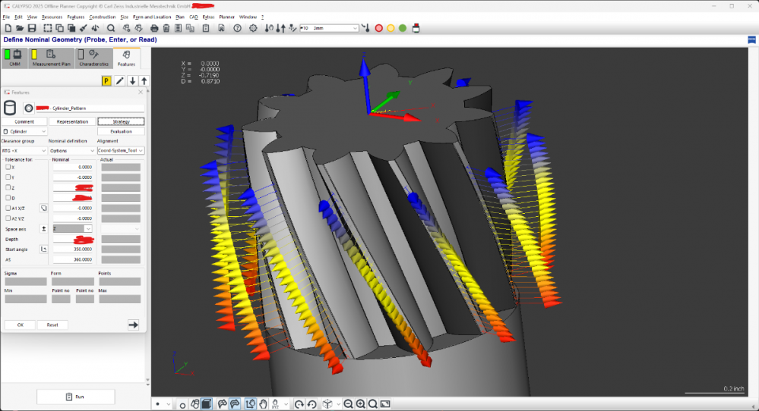The width and height of the screenshot is (759, 411).
Task: Toggle solid shaded cube view icon
Action: [x=207, y=403]
